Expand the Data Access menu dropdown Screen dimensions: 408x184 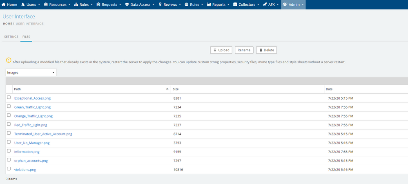click(139, 4)
